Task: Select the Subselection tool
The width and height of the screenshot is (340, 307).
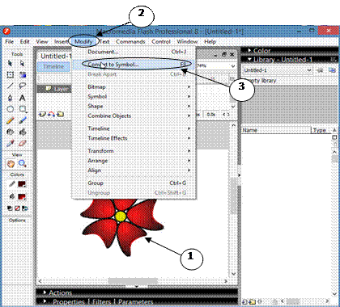Action: pos(22,63)
